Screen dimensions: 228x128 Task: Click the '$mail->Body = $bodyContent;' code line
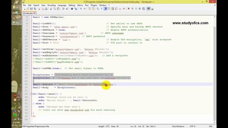[54, 87]
